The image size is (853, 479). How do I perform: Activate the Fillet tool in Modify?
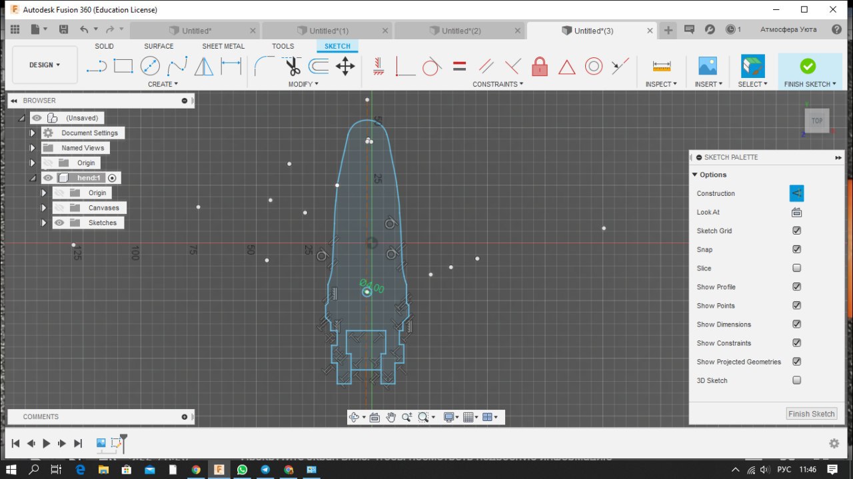[265, 66]
